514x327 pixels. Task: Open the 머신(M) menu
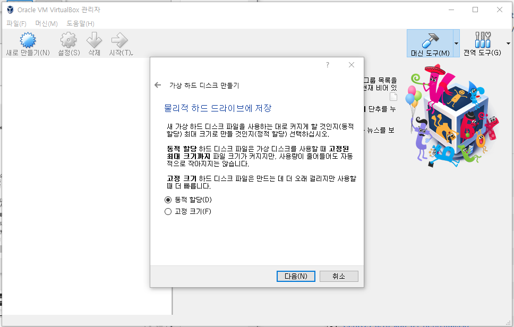[x=46, y=23]
